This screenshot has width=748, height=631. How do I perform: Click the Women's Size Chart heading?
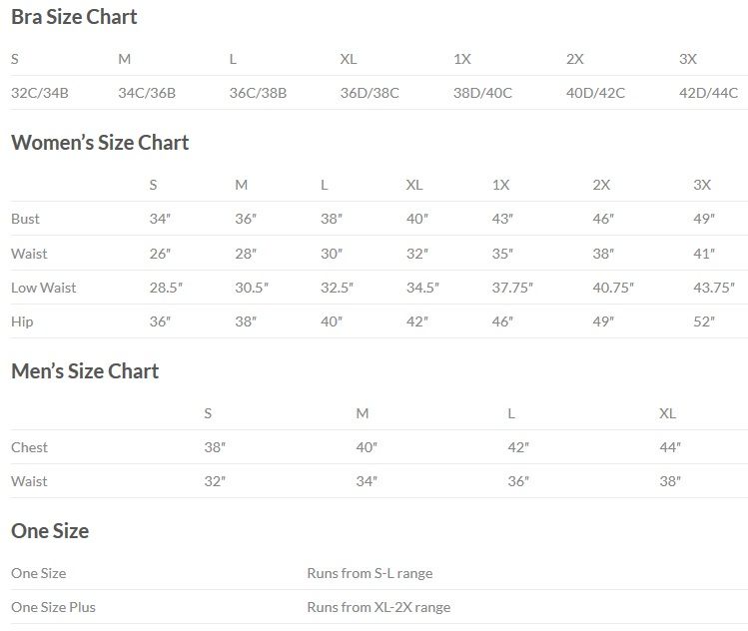tap(100, 143)
